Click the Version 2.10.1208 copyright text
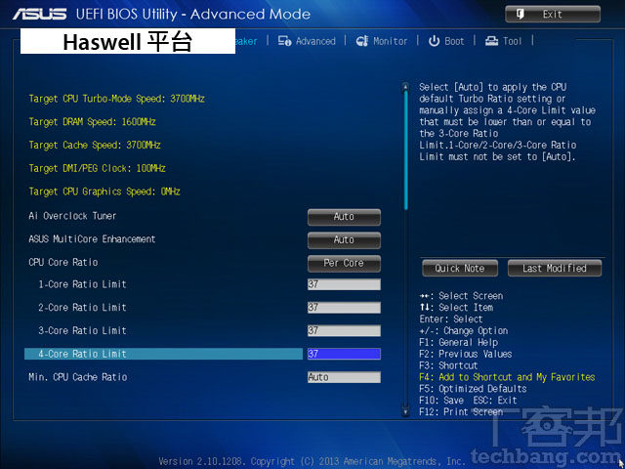 point(312,461)
